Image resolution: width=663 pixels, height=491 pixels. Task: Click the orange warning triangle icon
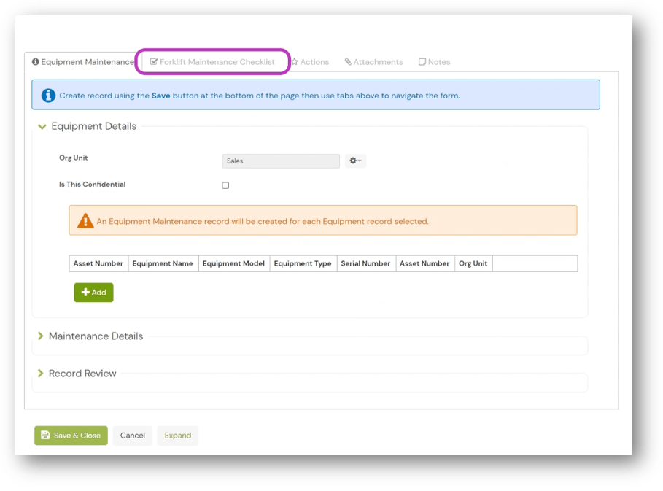(85, 220)
